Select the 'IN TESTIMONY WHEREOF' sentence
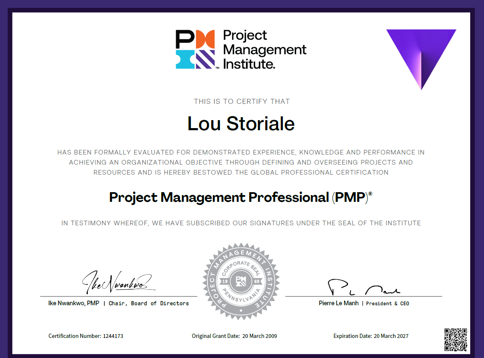484x358 pixels. (241, 223)
